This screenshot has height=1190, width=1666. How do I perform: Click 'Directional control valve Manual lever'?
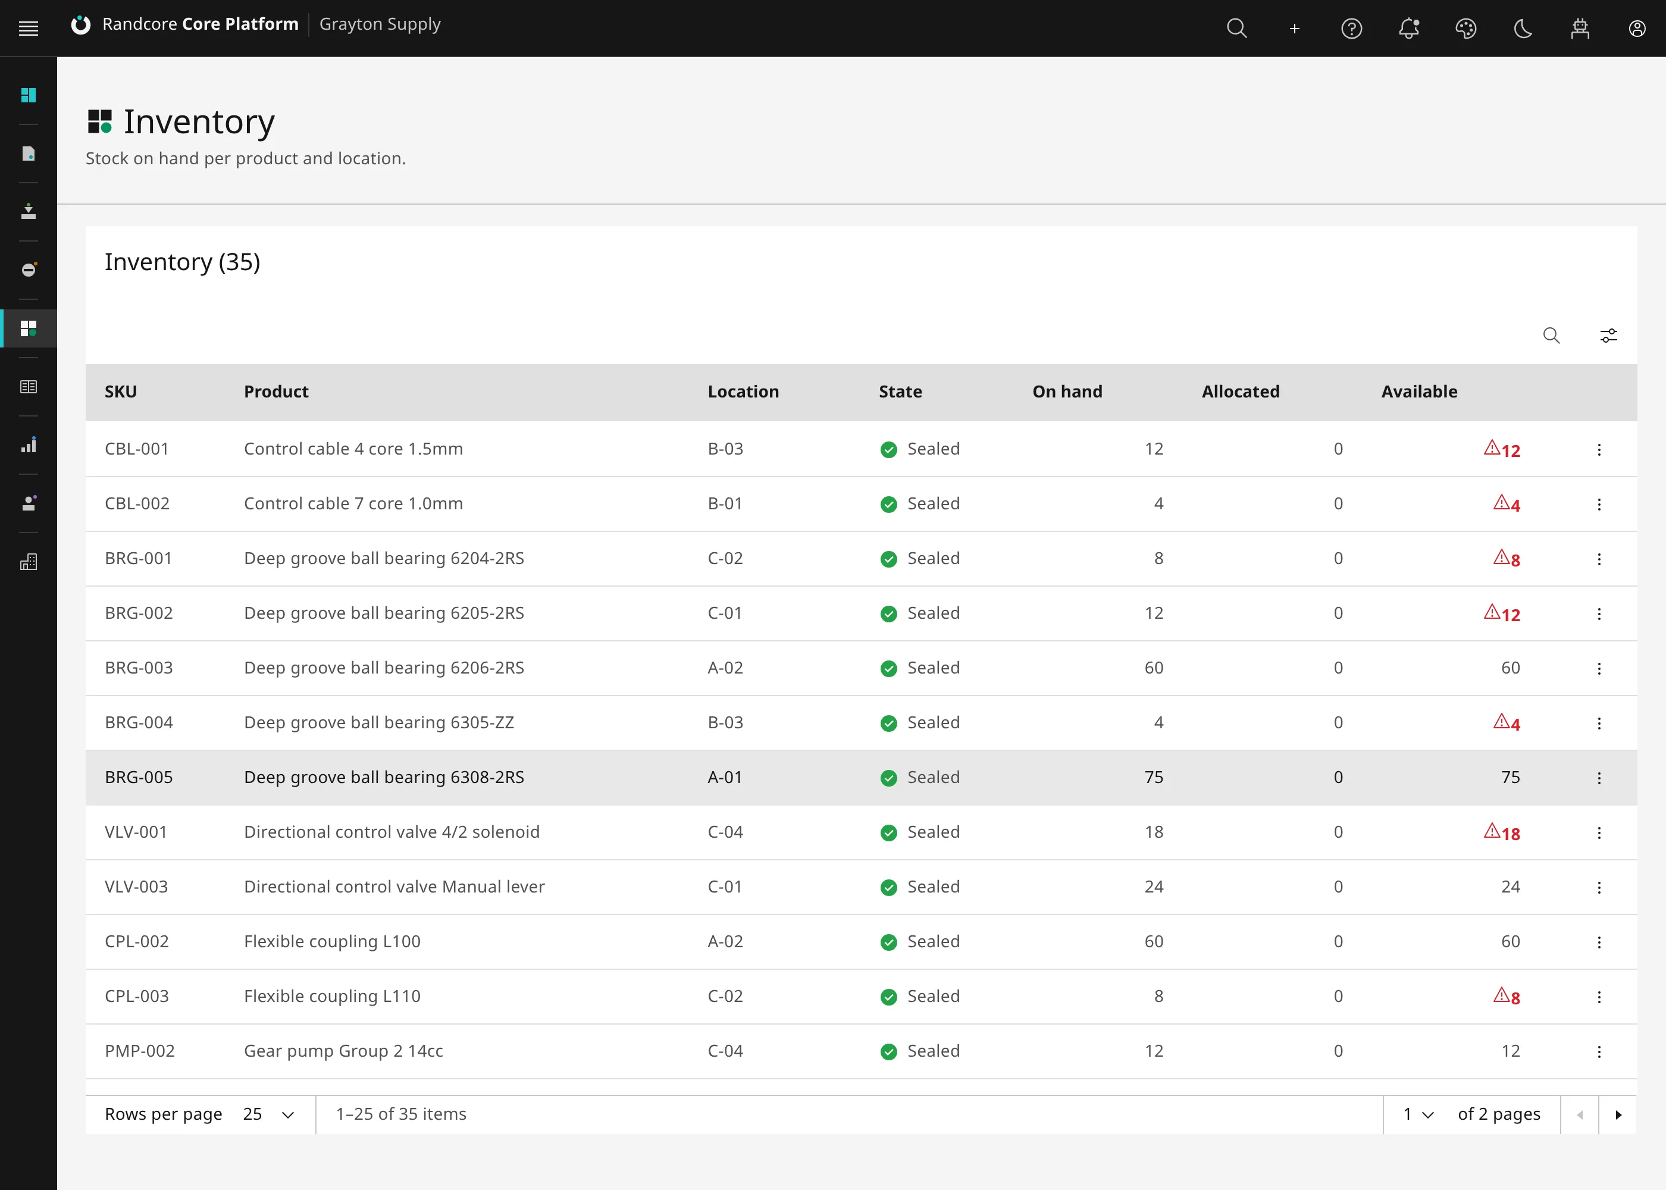click(394, 887)
